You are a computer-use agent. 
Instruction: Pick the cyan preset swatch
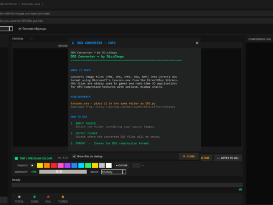coord(81,166)
